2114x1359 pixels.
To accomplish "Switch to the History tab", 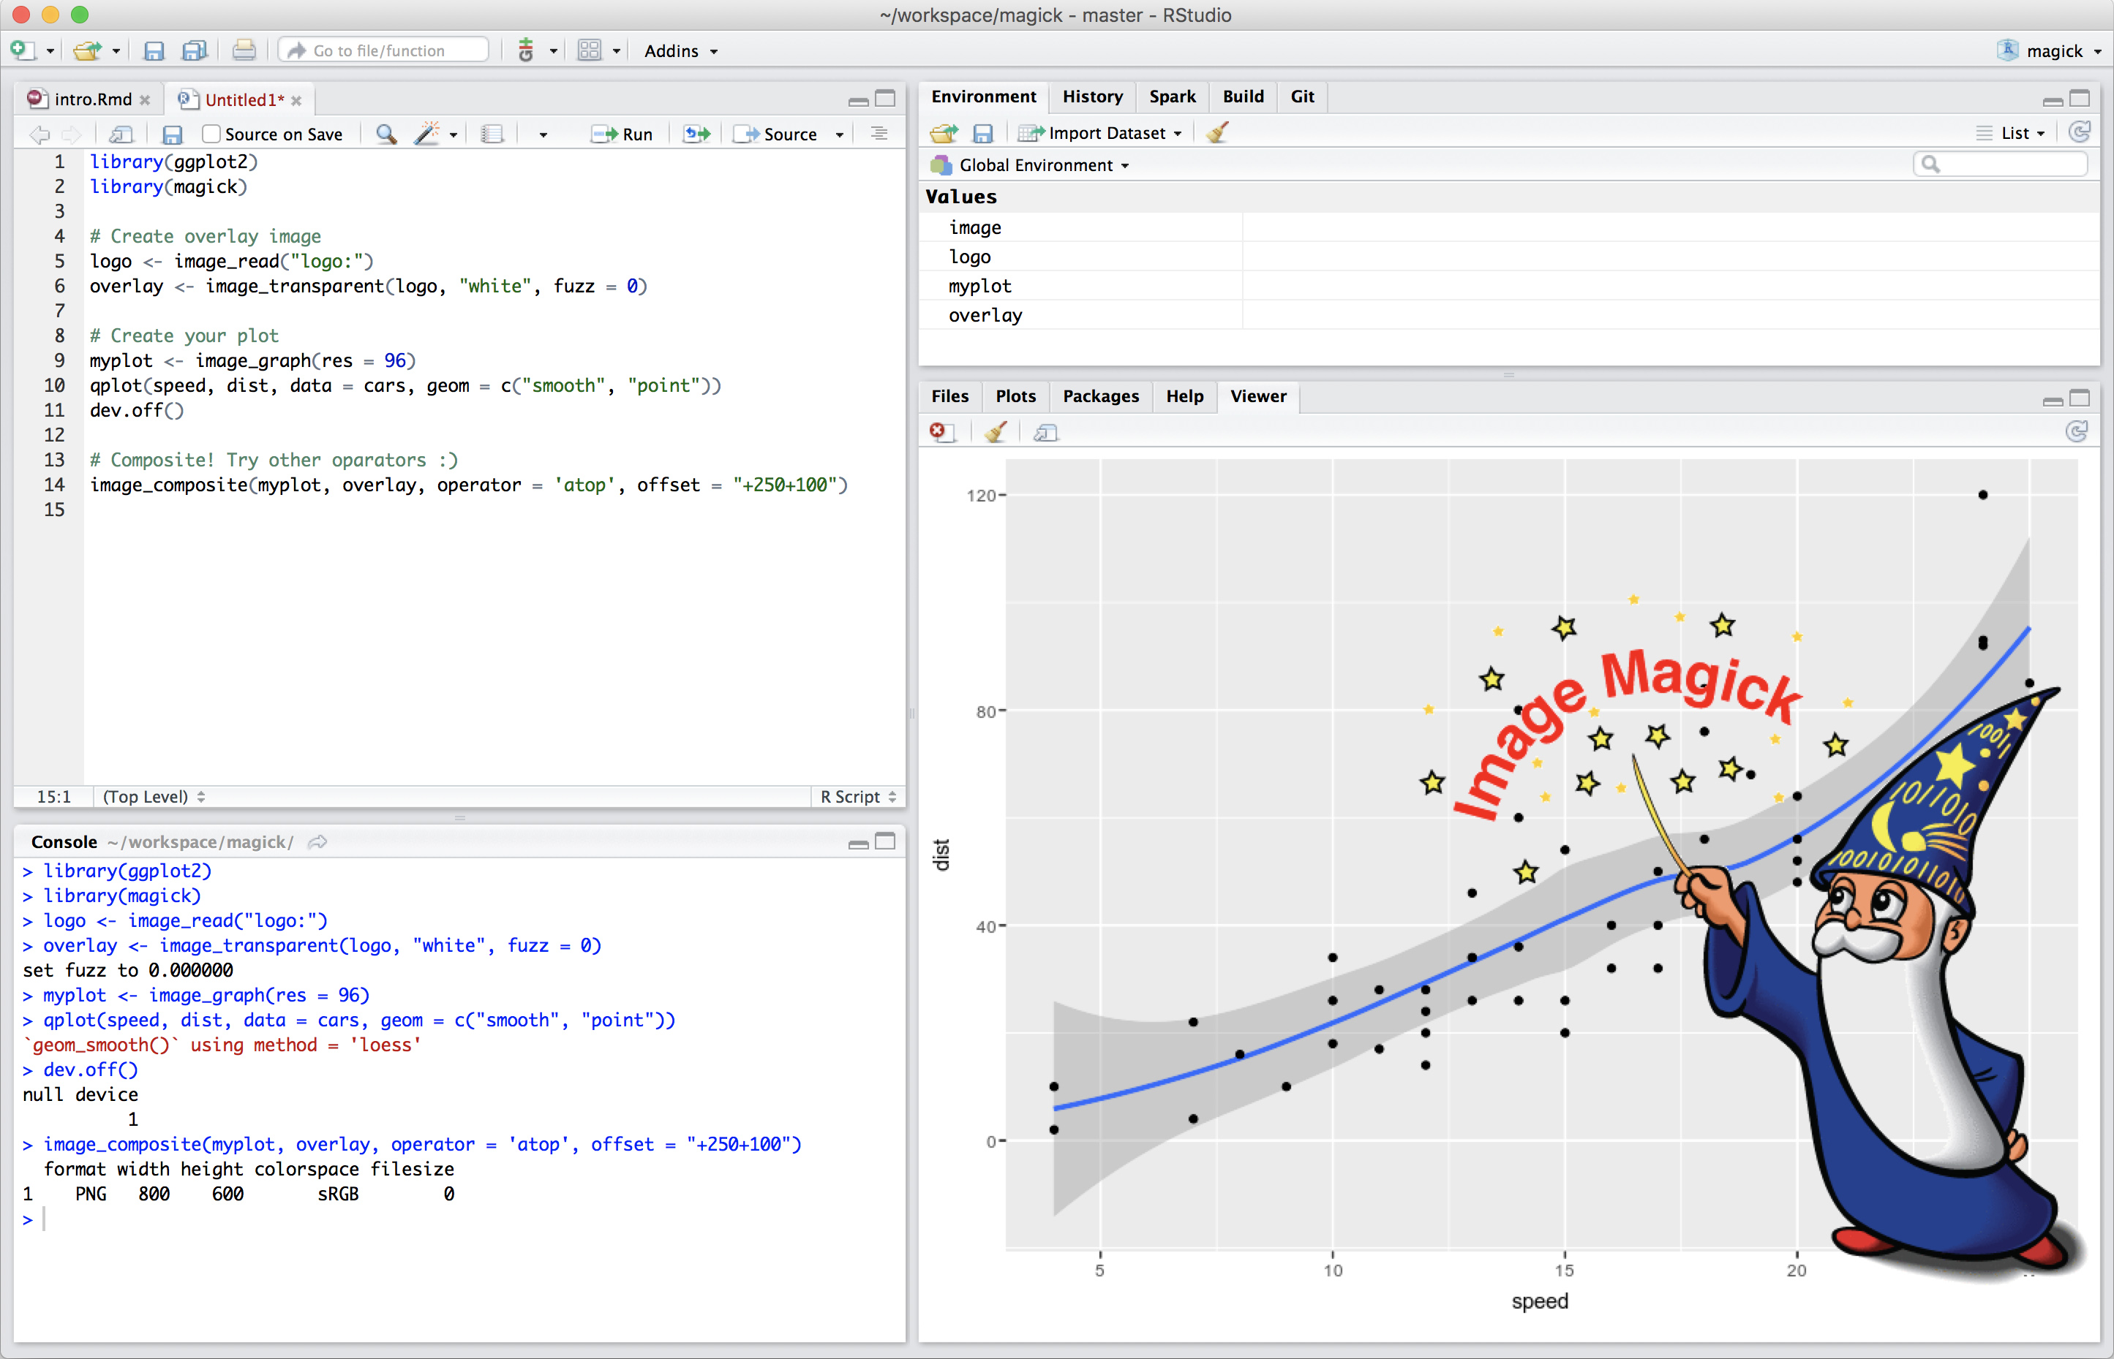I will click(x=1092, y=96).
